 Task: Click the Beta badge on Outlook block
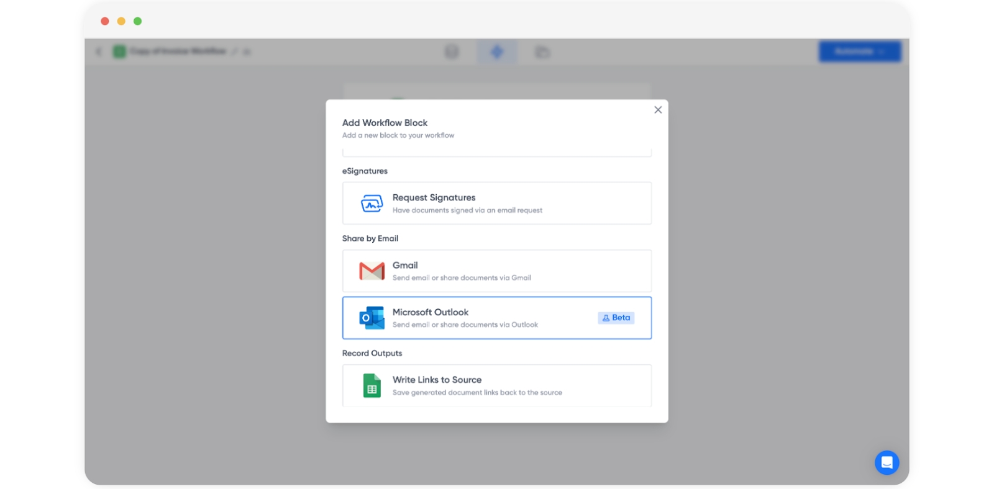pos(616,318)
